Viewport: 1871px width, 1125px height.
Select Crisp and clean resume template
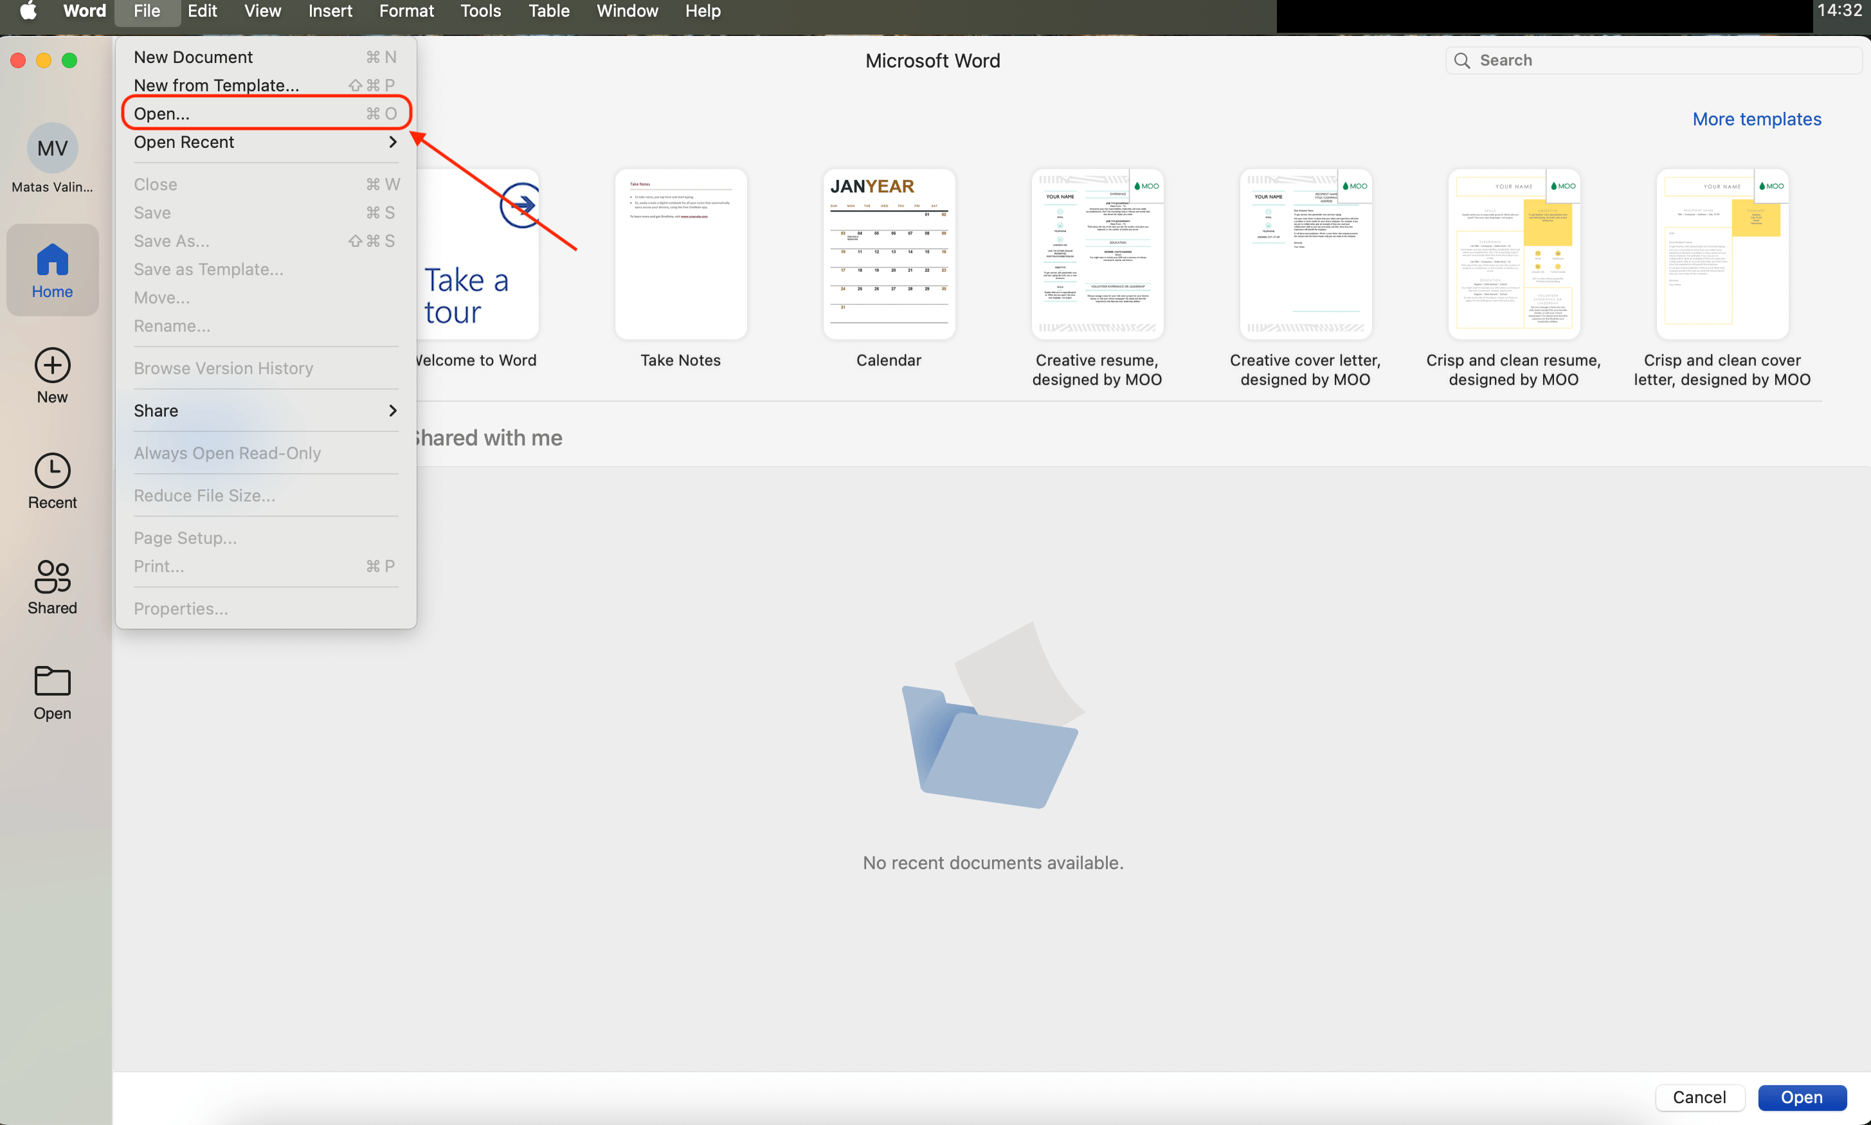coord(1514,254)
